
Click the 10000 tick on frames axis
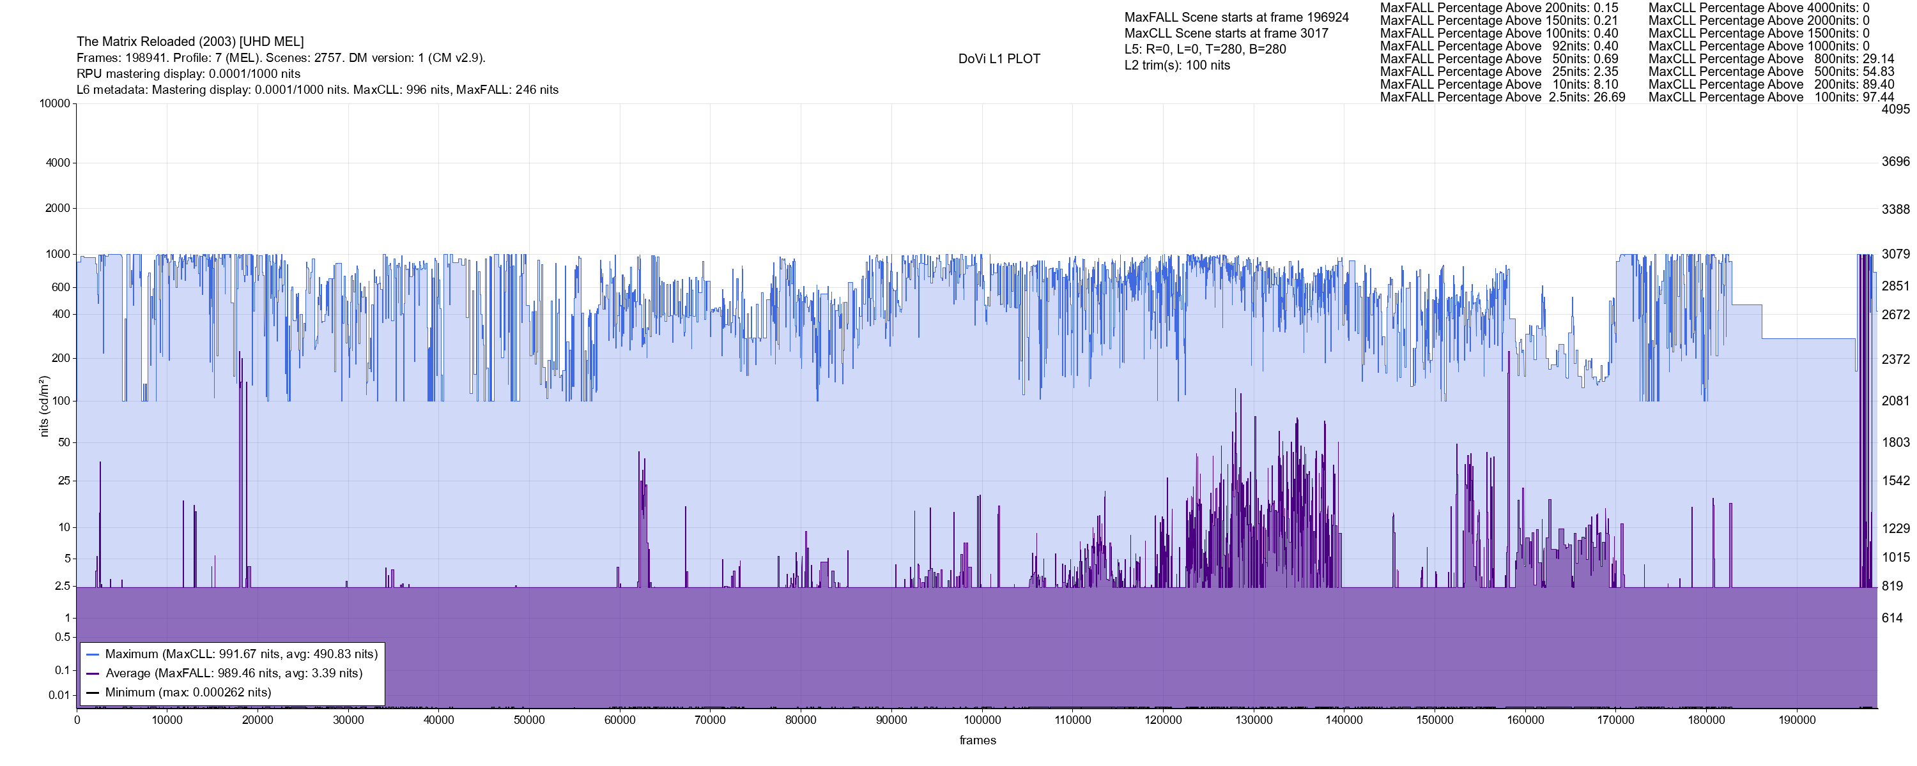pos(167,721)
